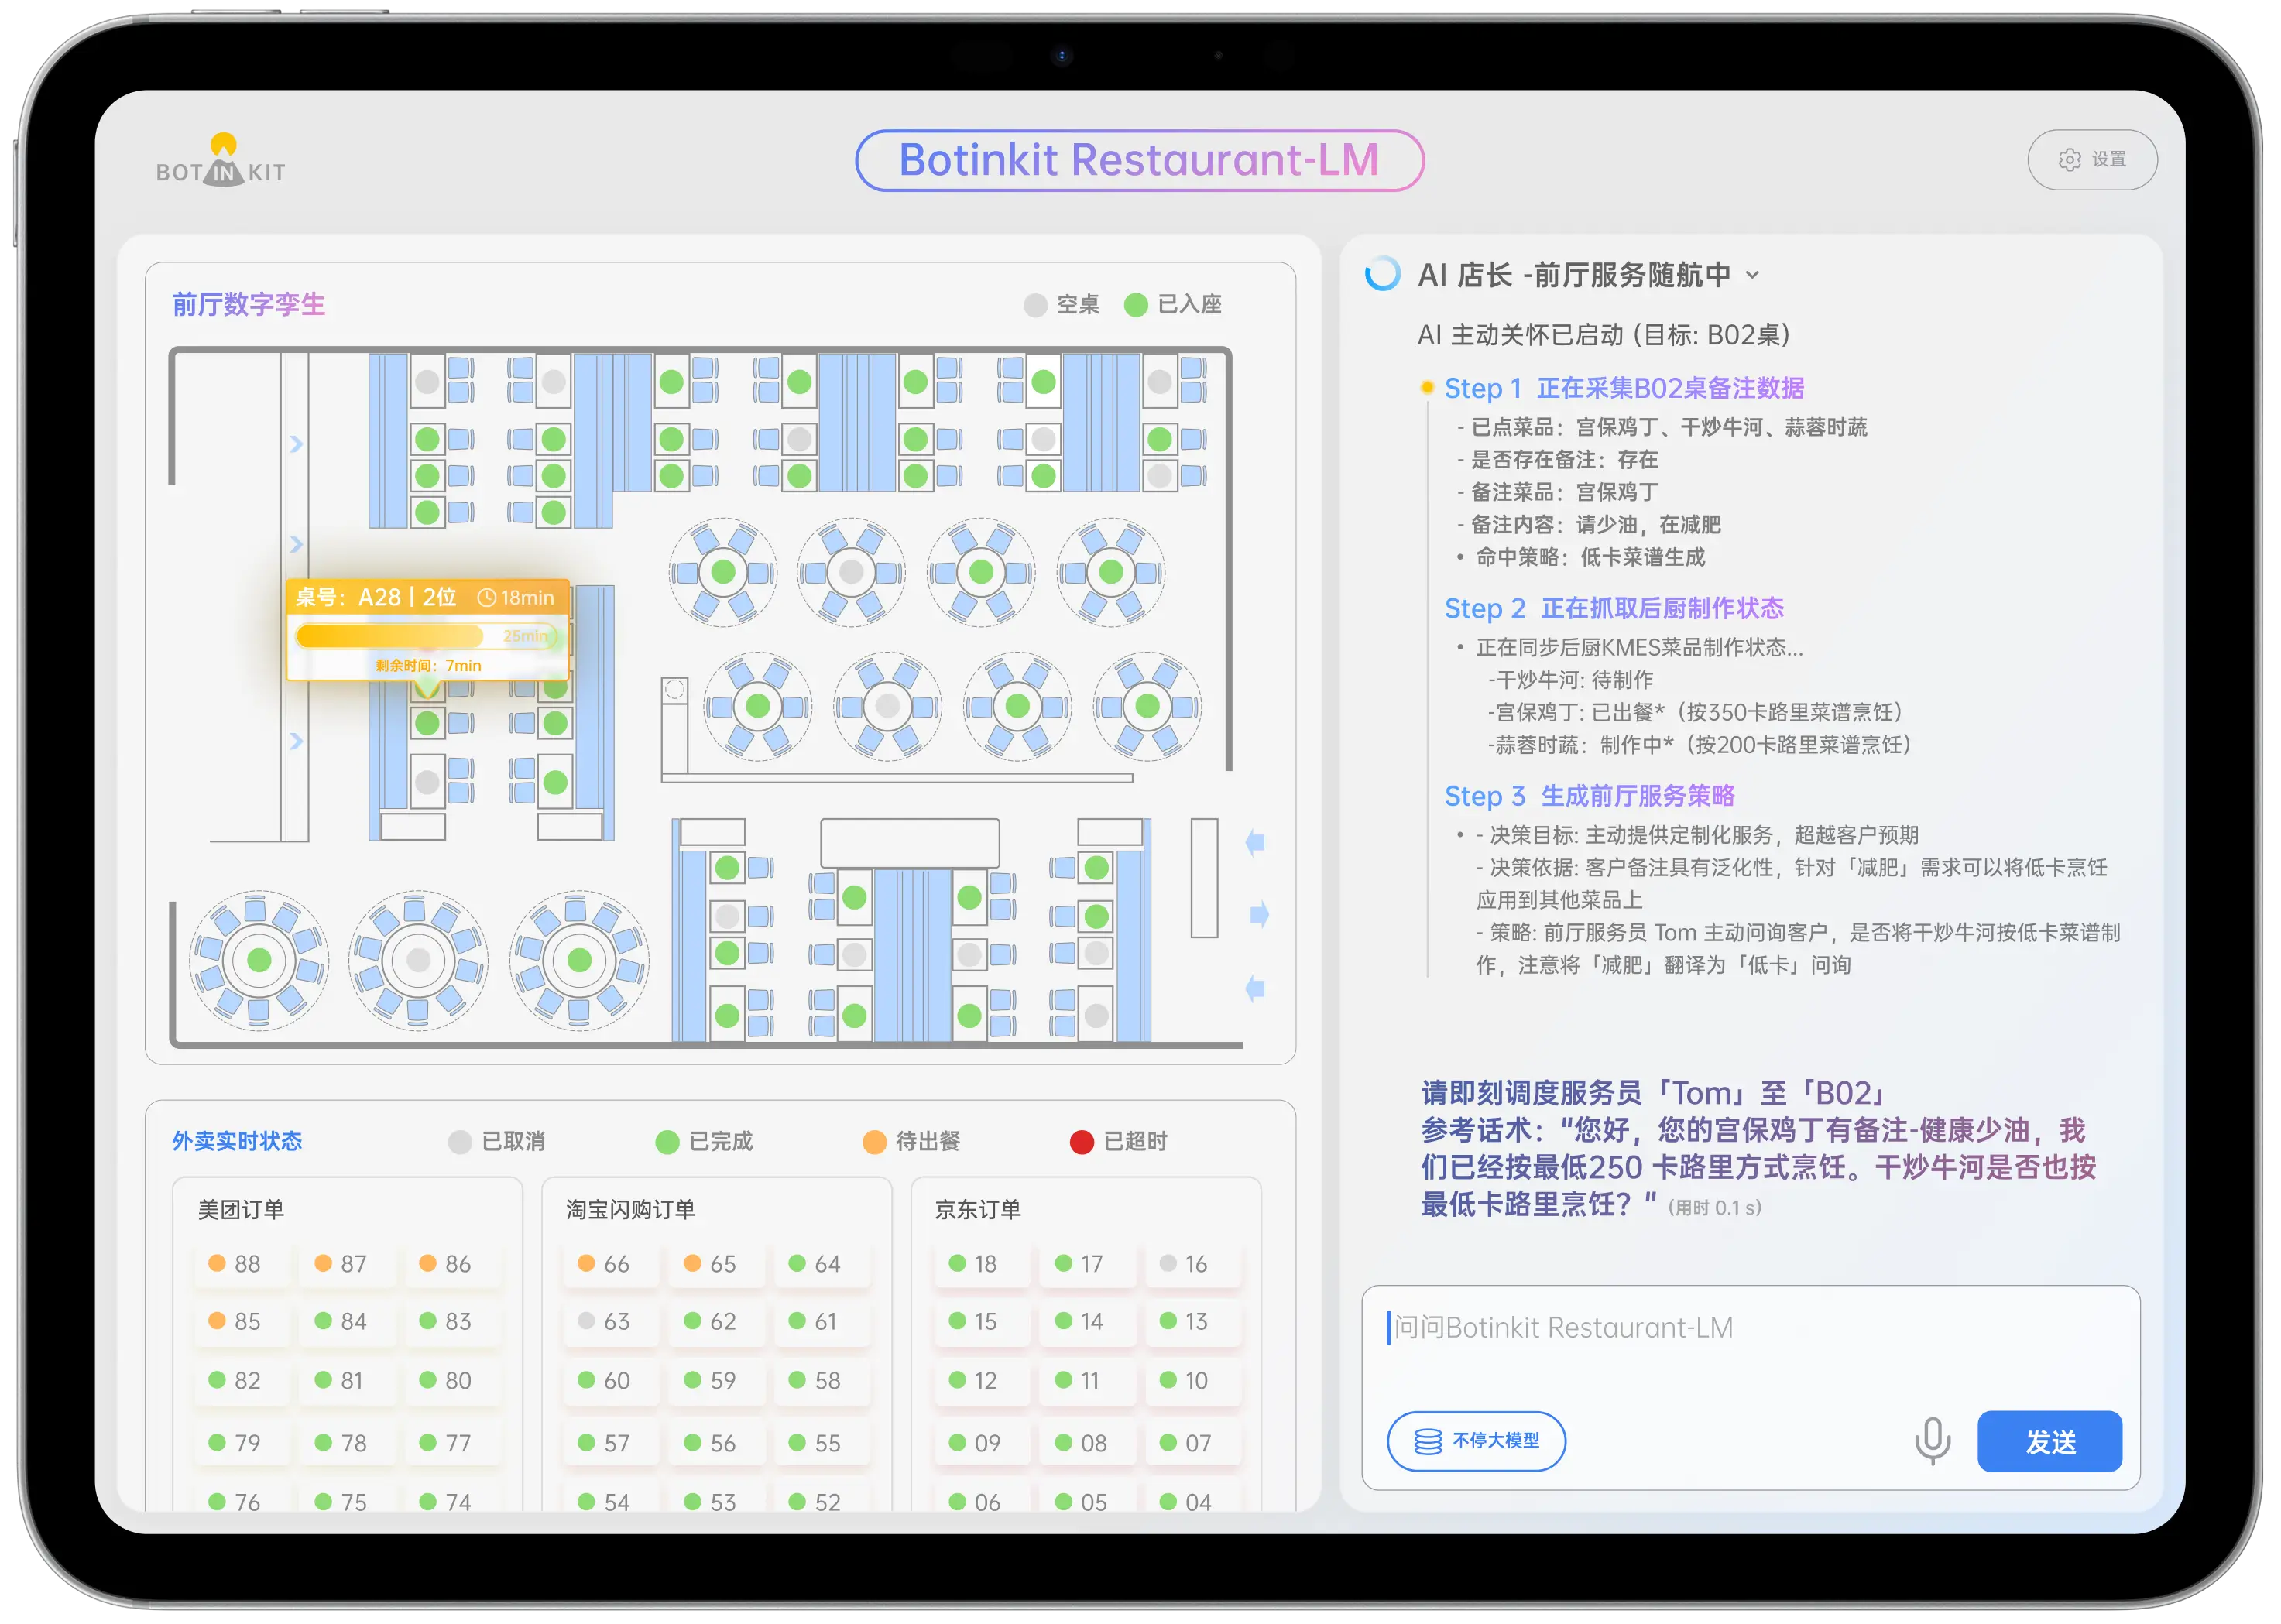Click the clock icon next to 18min

pos(487,598)
